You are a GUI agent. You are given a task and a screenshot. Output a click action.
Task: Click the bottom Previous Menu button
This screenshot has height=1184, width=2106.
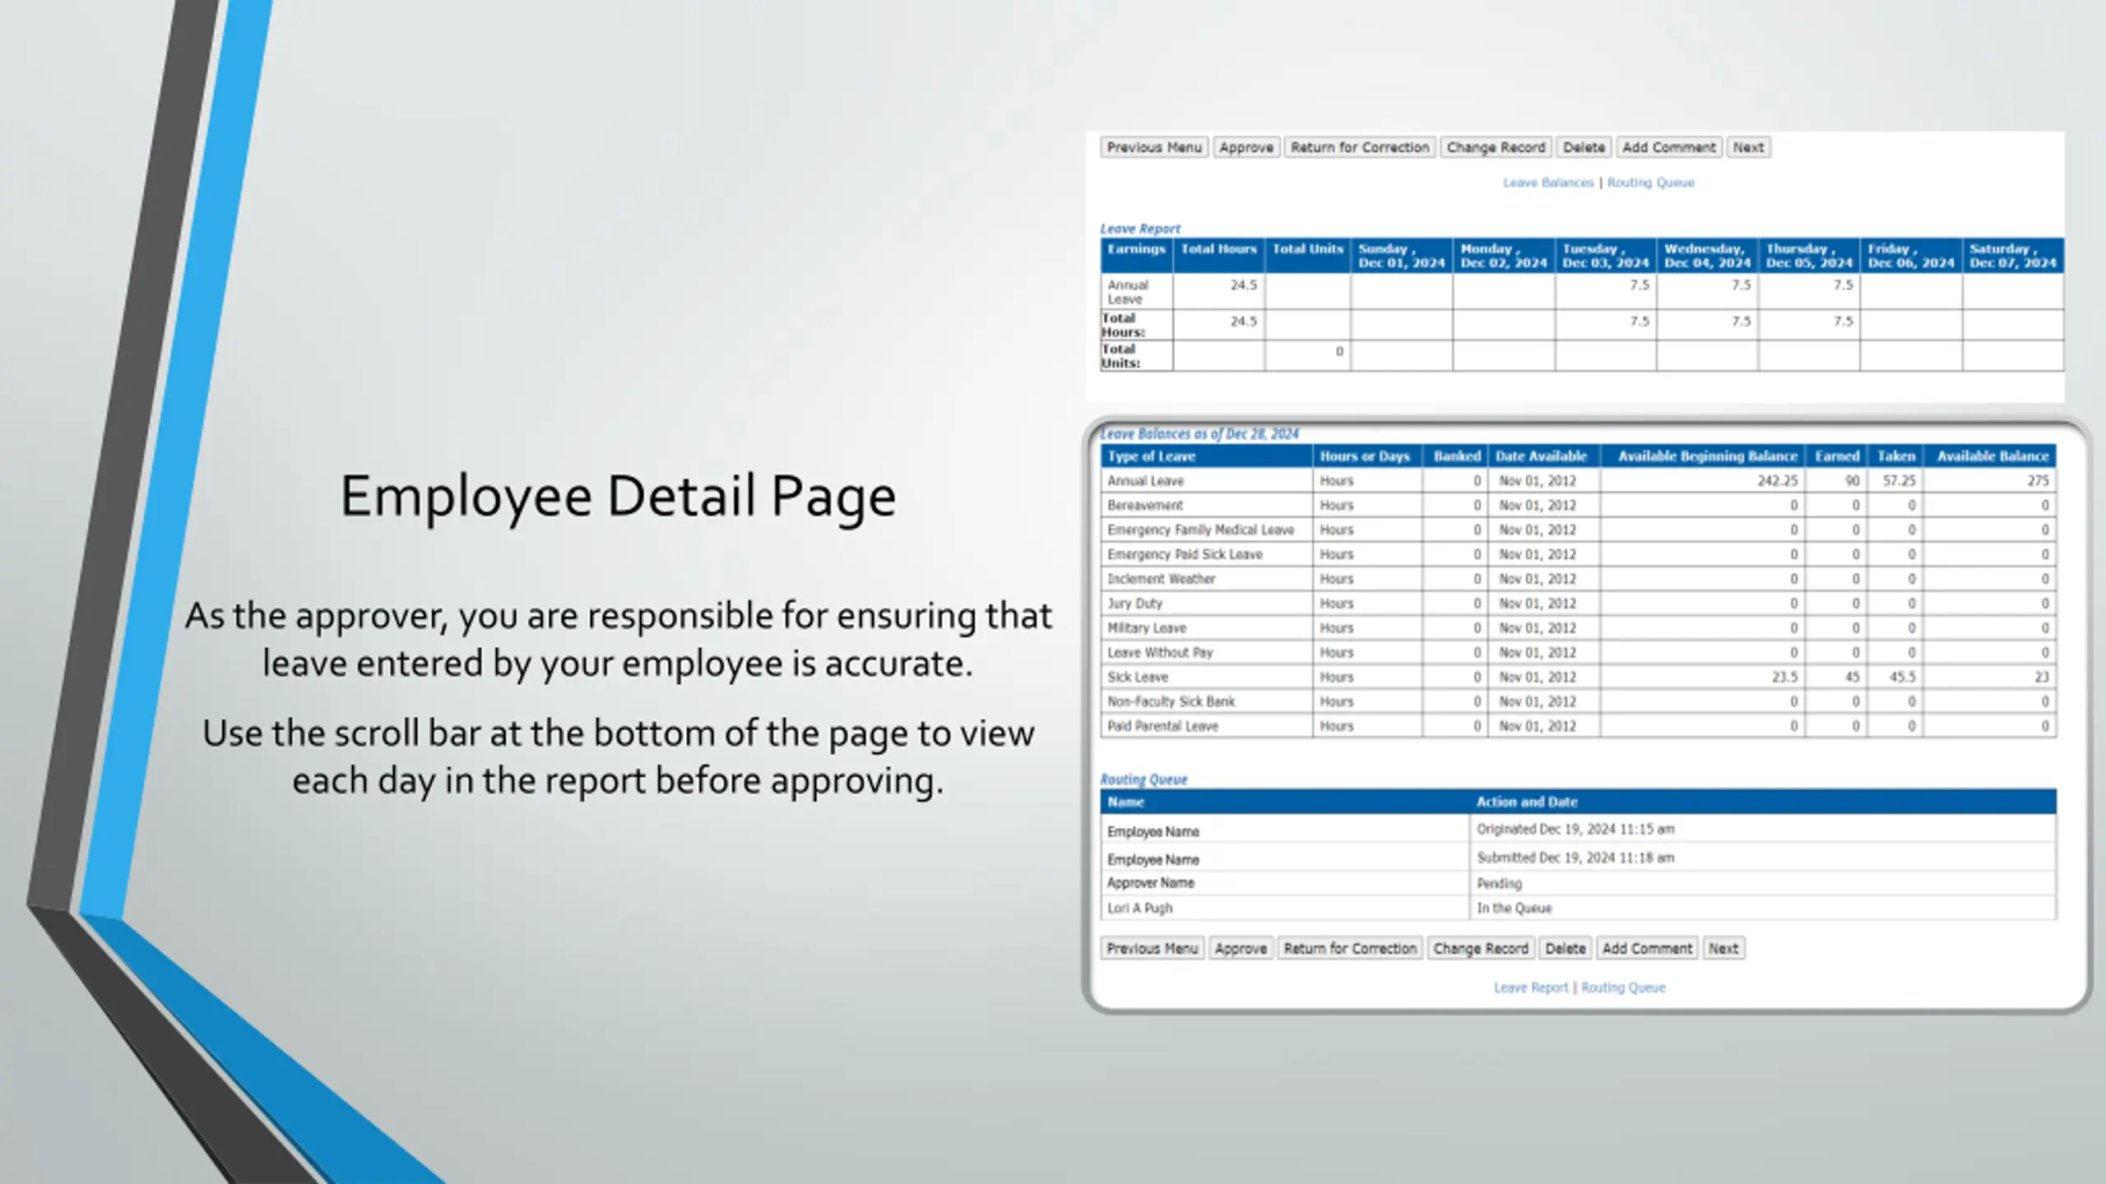(x=1152, y=948)
